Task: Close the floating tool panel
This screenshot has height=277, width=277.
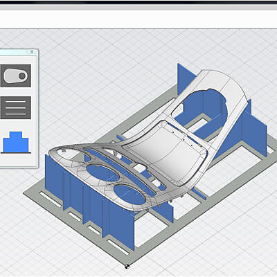Action: point(32,51)
